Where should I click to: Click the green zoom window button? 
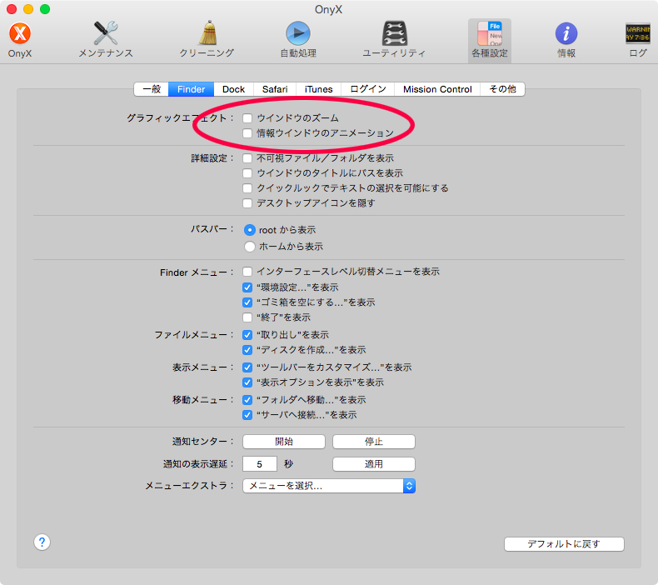tap(45, 9)
